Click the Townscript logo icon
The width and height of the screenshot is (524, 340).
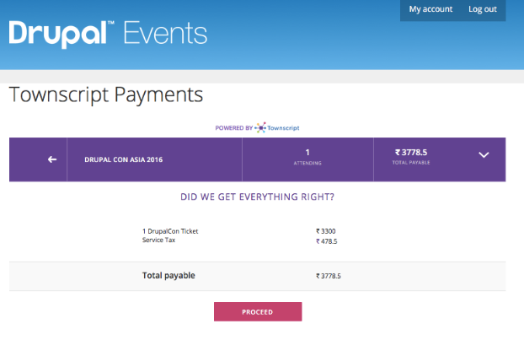[260, 127]
